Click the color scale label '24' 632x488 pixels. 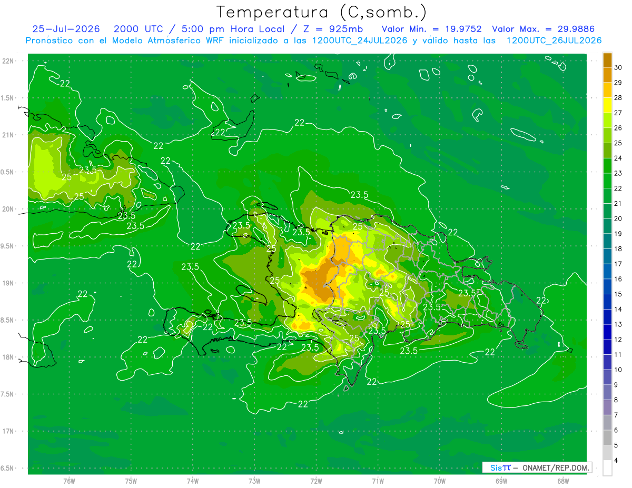pyautogui.click(x=618, y=158)
